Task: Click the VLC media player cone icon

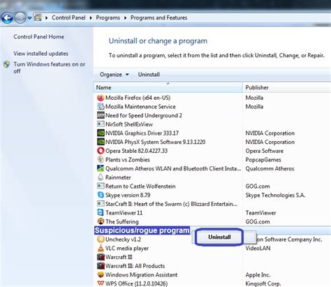Action: pyautogui.click(x=101, y=248)
